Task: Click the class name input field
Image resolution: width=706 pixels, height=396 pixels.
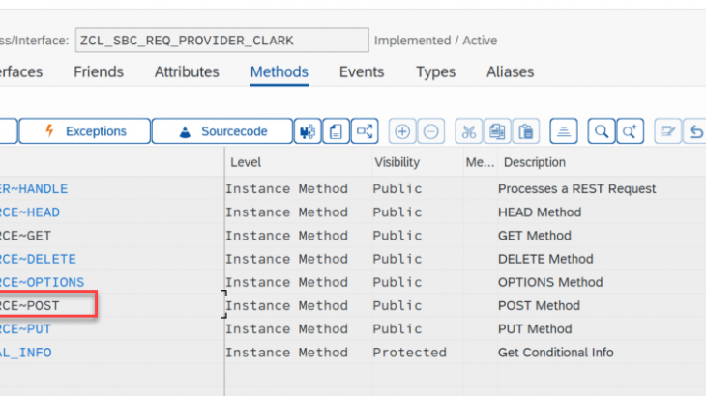Action: click(222, 40)
